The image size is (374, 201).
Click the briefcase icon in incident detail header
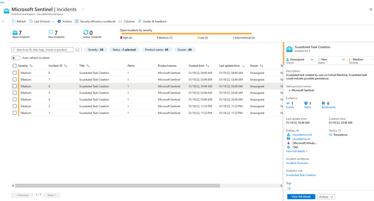[289, 49]
